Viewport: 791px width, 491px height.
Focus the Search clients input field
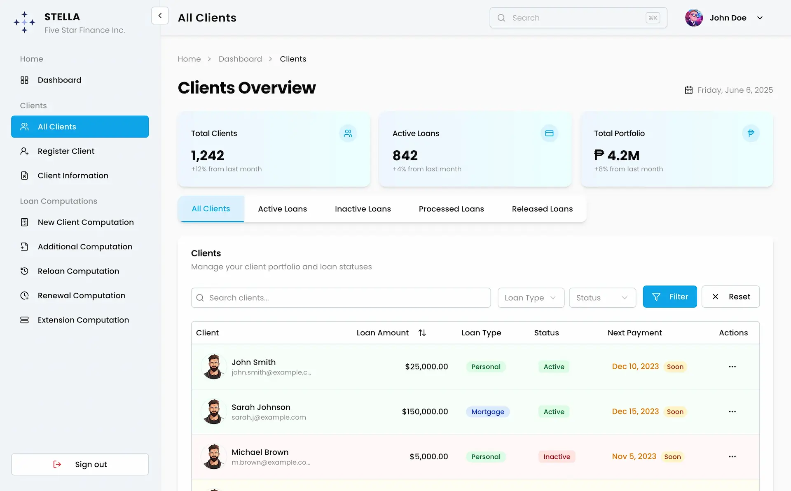point(341,298)
